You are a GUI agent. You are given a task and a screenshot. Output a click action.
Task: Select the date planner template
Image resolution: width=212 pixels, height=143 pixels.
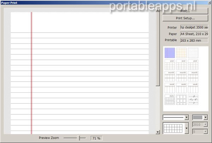(x=170, y=99)
